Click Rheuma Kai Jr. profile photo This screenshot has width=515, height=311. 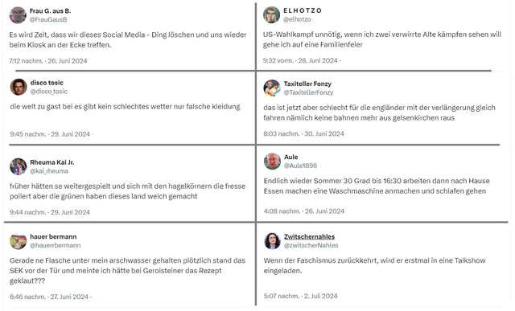tap(18, 166)
